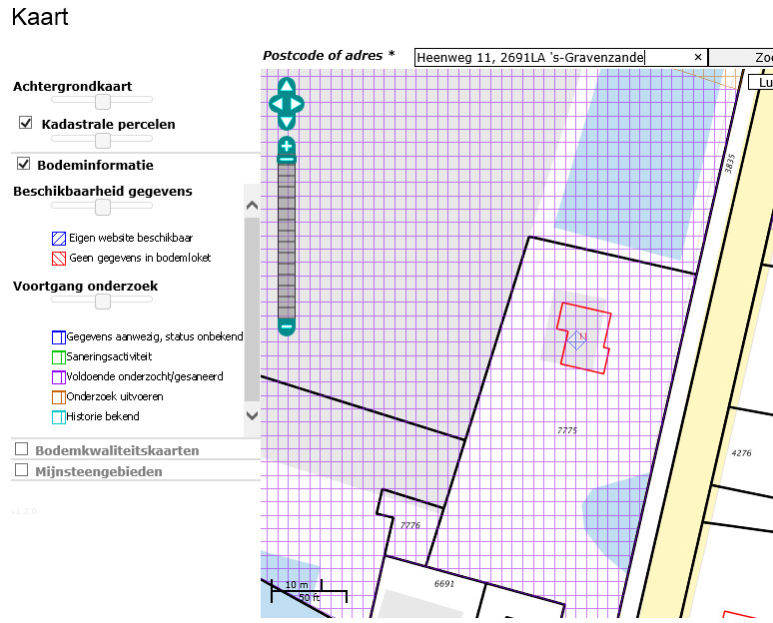Enable the Mijnsteengebieden checkbox
Image resolution: width=773 pixels, height=623 pixels.
(x=21, y=470)
